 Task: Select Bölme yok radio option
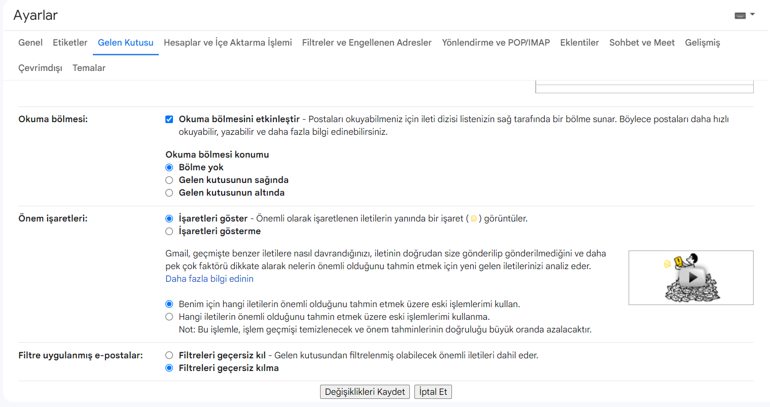[x=169, y=168]
